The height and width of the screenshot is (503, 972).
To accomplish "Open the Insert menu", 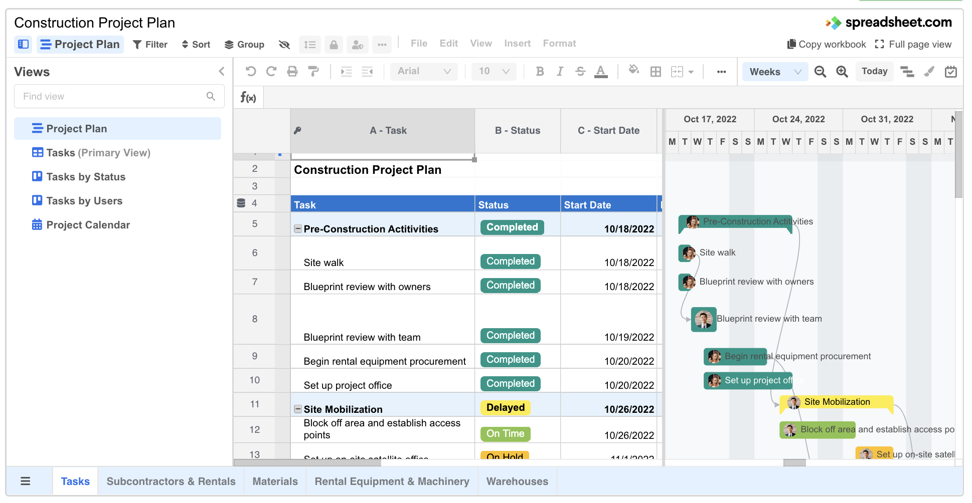I will pos(517,44).
